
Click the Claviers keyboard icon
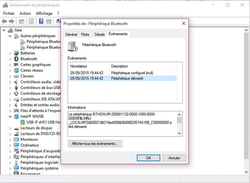point(16,76)
